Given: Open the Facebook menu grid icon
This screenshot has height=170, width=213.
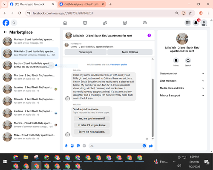Looking at the screenshot, I should click(188, 23).
